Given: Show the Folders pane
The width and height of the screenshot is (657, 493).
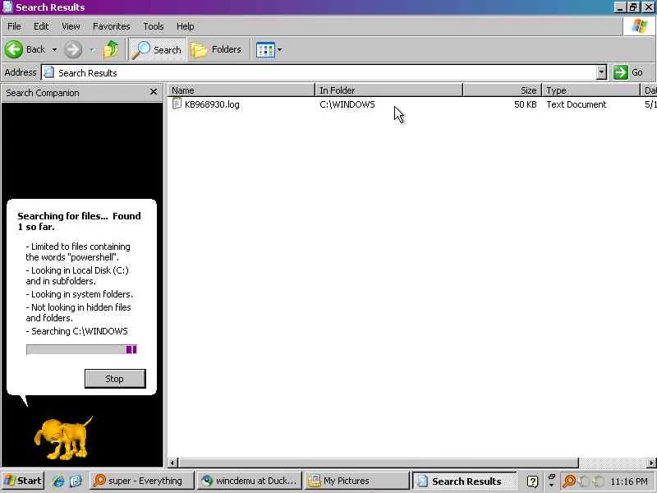Looking at the screenshot, I should click(217, 49).
